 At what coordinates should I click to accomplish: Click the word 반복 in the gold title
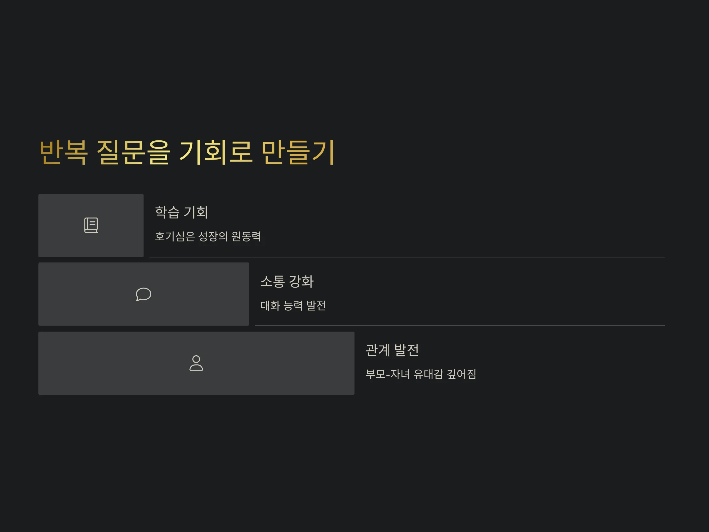(x=64, y=152)
